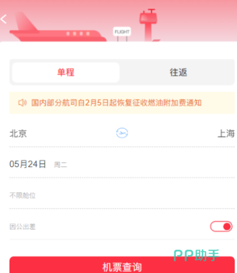
Task: Toggle the 因公出差 switch
Action: pyautogui.click(x=221, y=226)
